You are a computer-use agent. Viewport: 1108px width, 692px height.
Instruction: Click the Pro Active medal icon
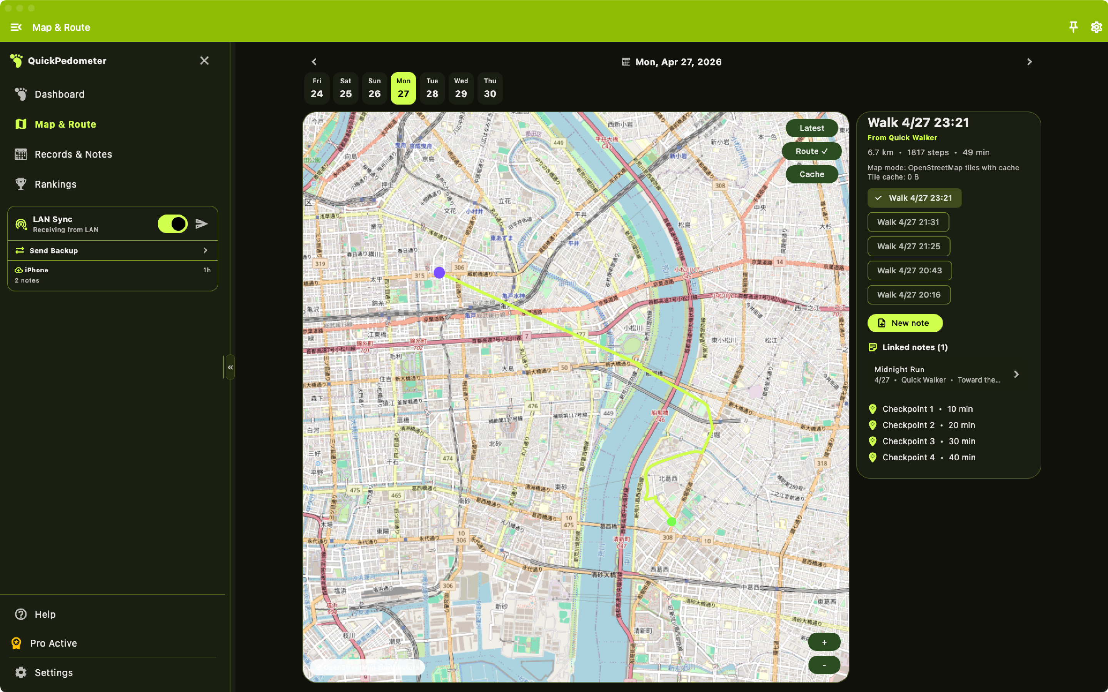[17, 643]
